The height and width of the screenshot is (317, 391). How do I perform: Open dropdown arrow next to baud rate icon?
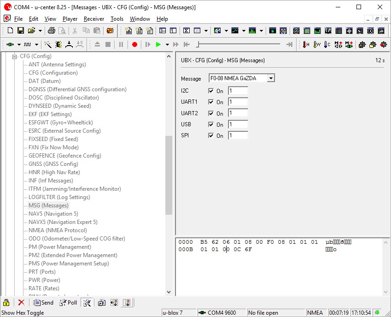point(36,45)
